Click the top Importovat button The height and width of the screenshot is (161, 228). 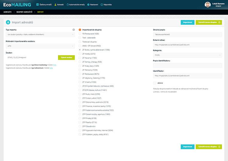click(187, 22)
